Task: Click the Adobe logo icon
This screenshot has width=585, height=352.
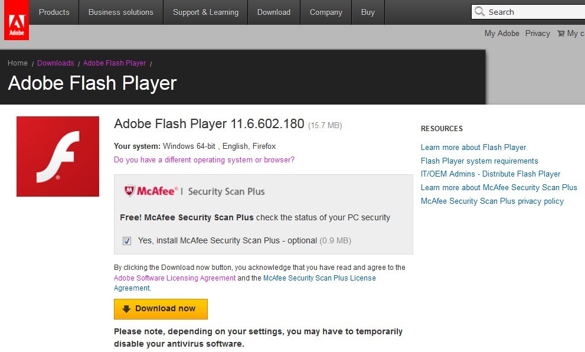Action: (16, 20)
